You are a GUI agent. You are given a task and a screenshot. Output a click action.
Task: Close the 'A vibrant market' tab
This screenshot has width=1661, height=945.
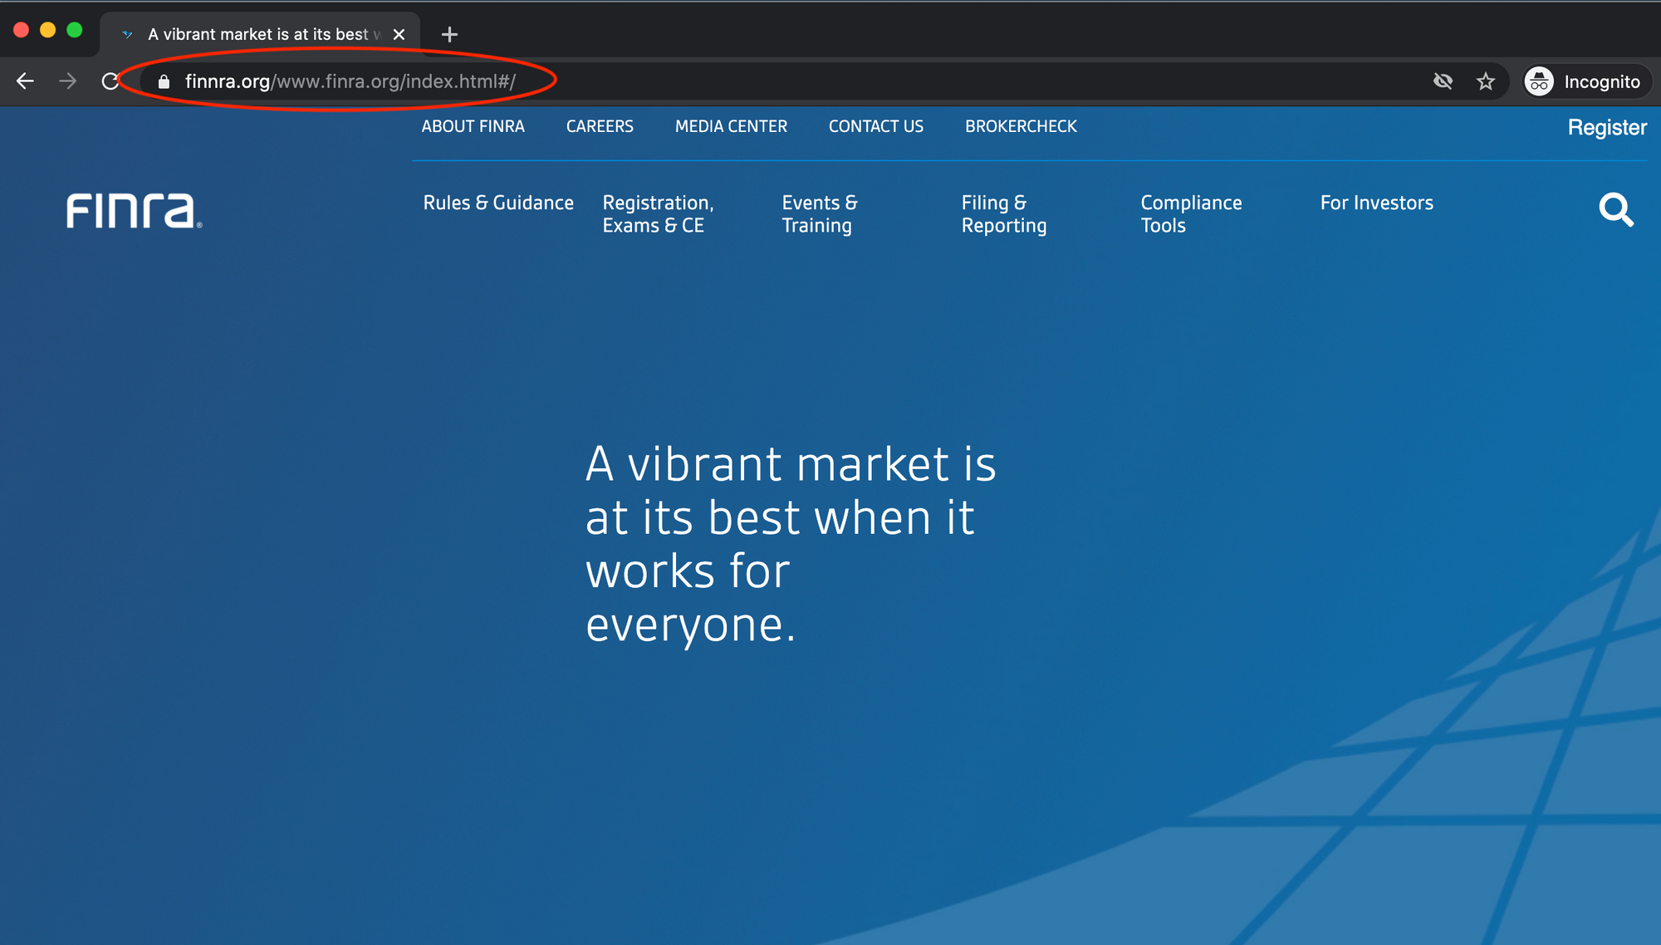399,34
